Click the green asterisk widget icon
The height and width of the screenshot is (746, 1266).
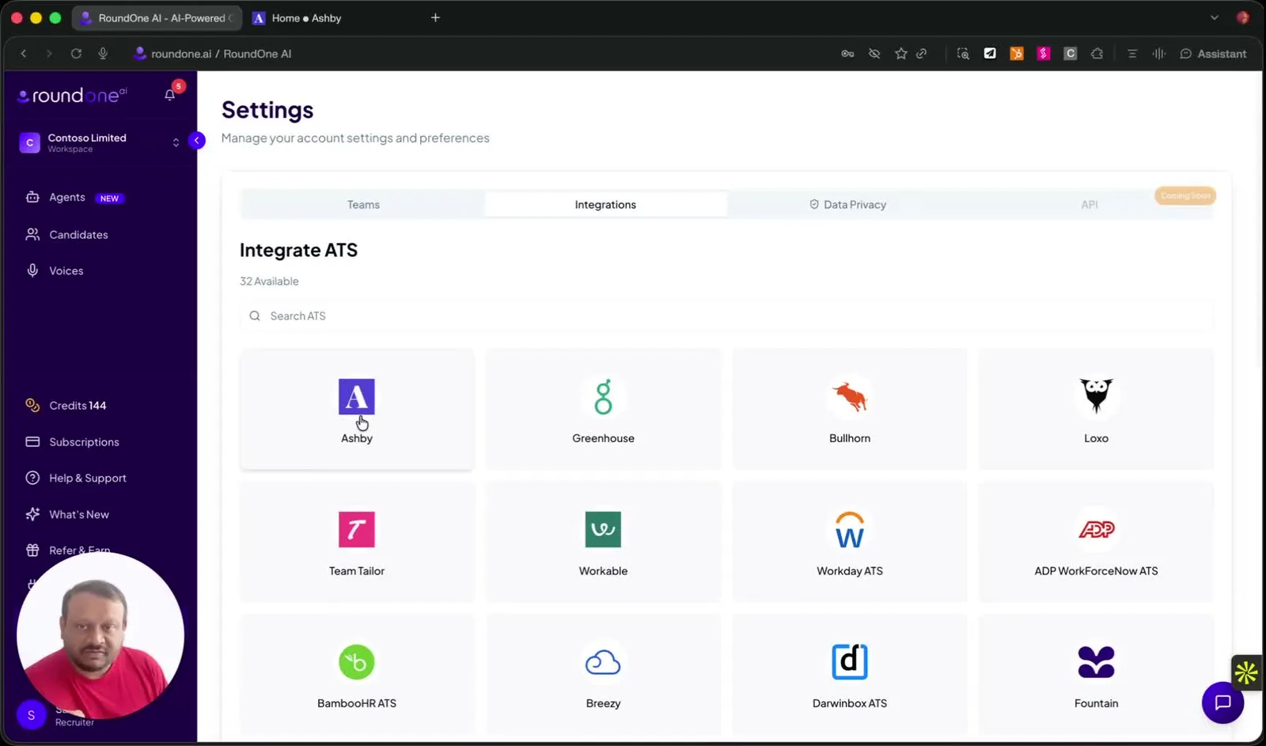tap(1246, 673)
